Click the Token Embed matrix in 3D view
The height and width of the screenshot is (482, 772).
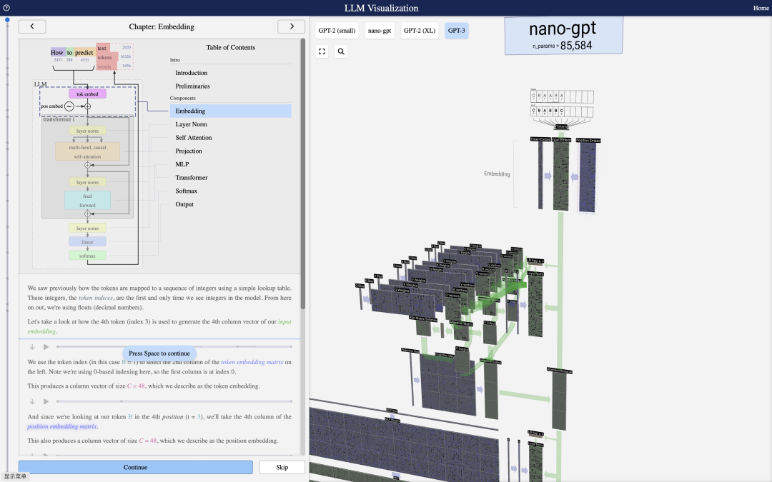click(x=540, y=175)
